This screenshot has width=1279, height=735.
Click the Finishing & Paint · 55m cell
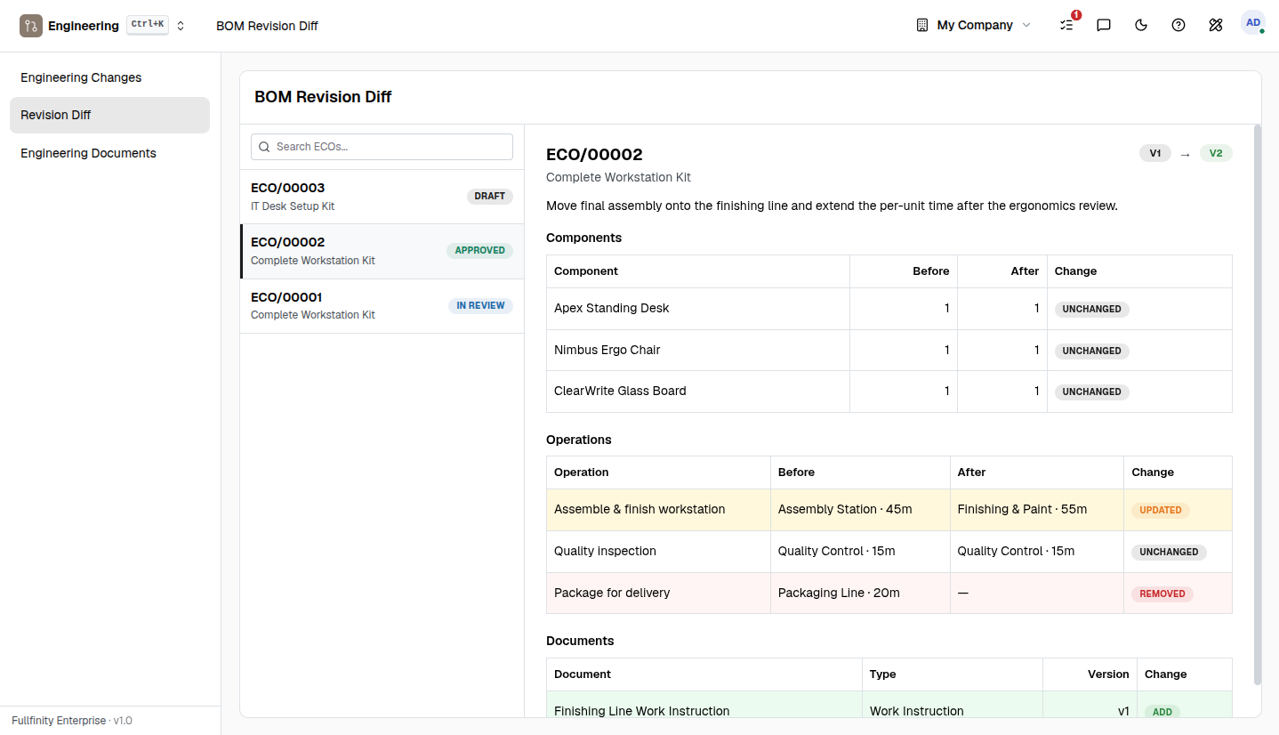1037,510
